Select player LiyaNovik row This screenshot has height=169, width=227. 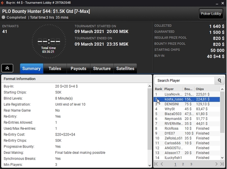tap(187, 94)
